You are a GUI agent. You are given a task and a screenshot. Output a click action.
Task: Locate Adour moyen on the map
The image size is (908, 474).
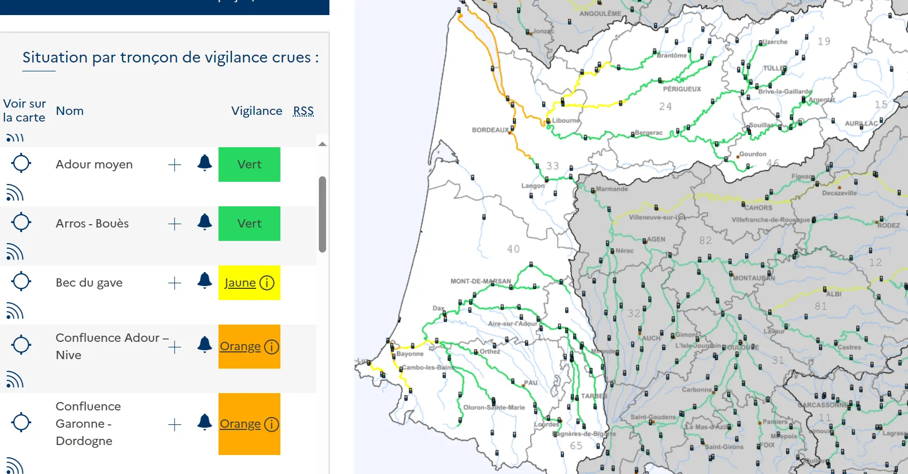coord(21,163)
